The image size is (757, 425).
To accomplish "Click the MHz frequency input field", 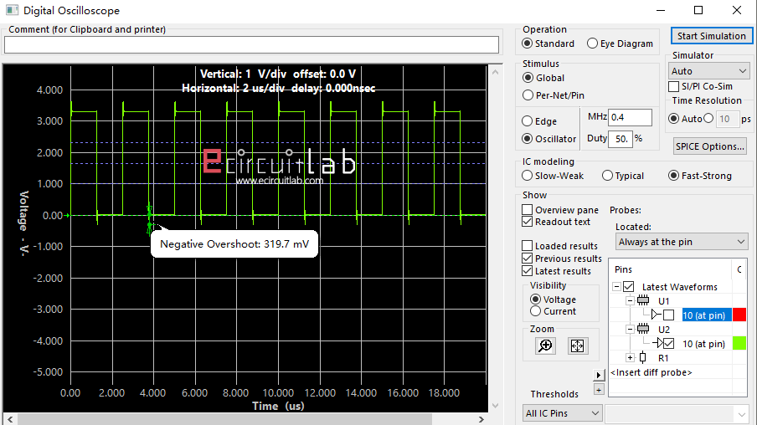I will coord(630,117).
